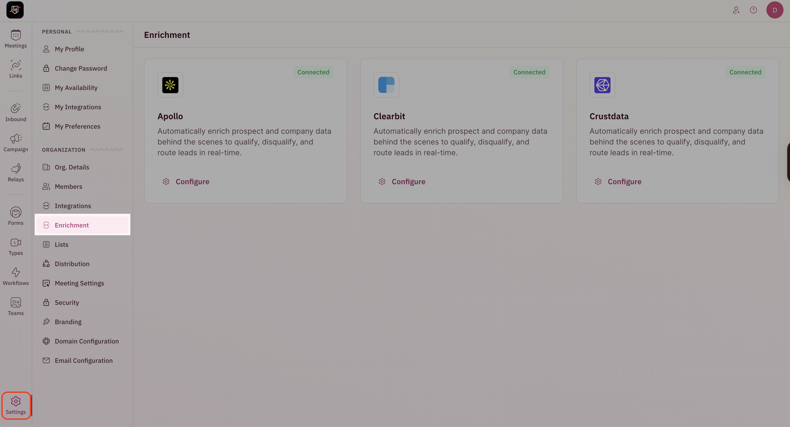Click the Change Password lock icon
The height and width of the screenshot is (427, 790).
pos(46,68)
